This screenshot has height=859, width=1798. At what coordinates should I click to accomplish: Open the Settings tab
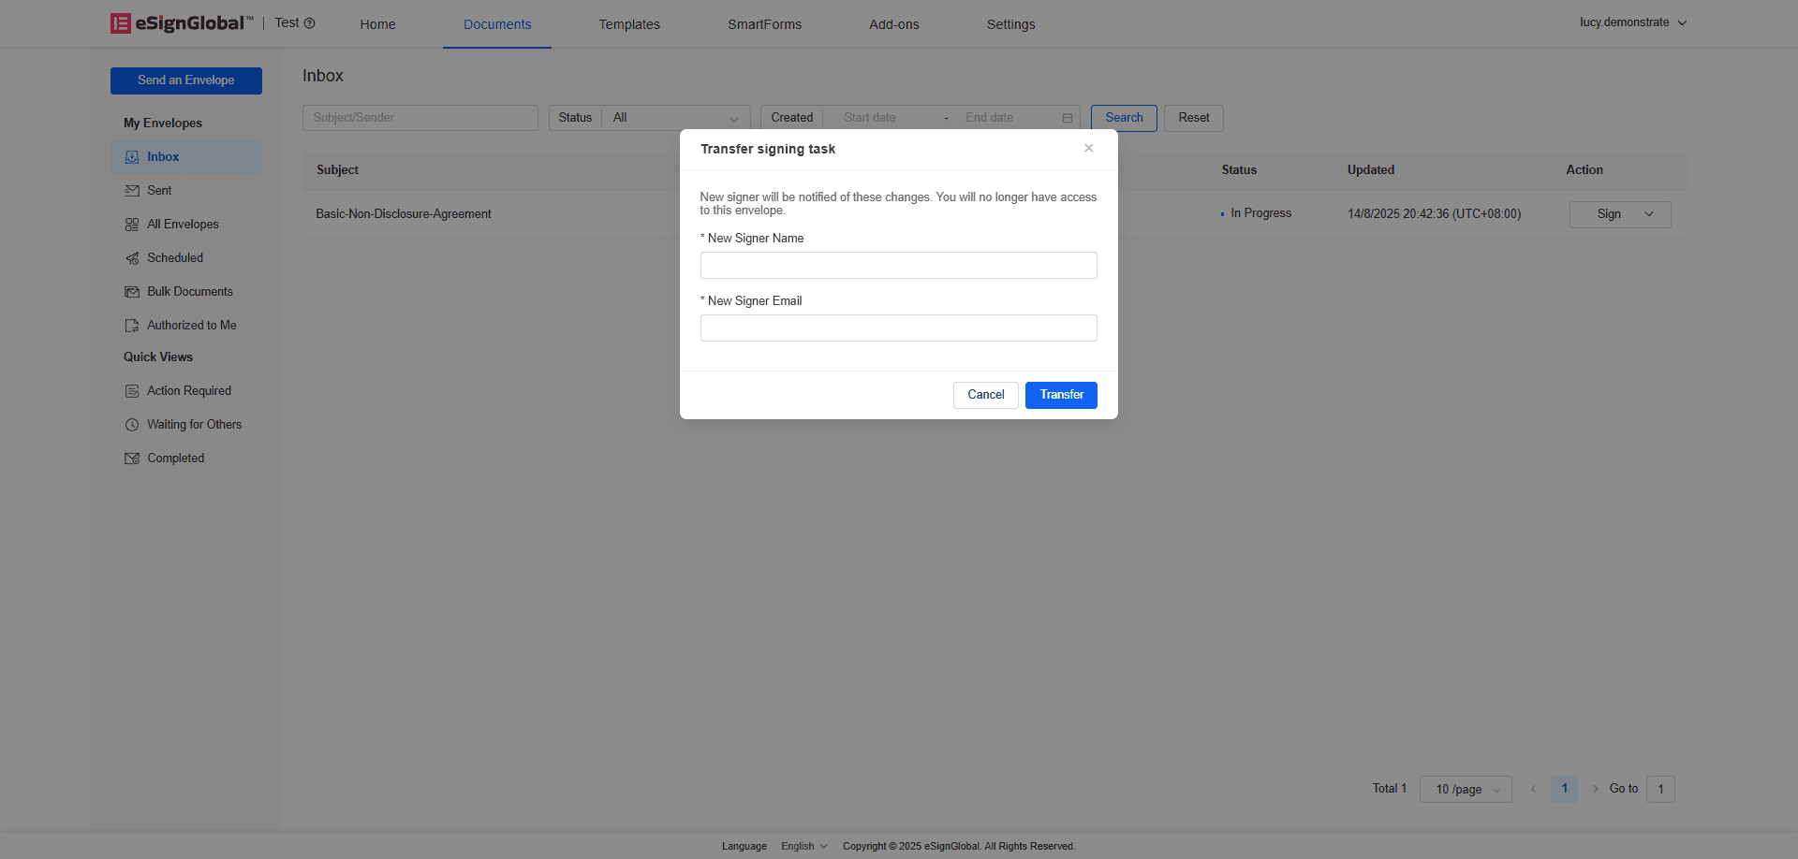point(1010,24)
